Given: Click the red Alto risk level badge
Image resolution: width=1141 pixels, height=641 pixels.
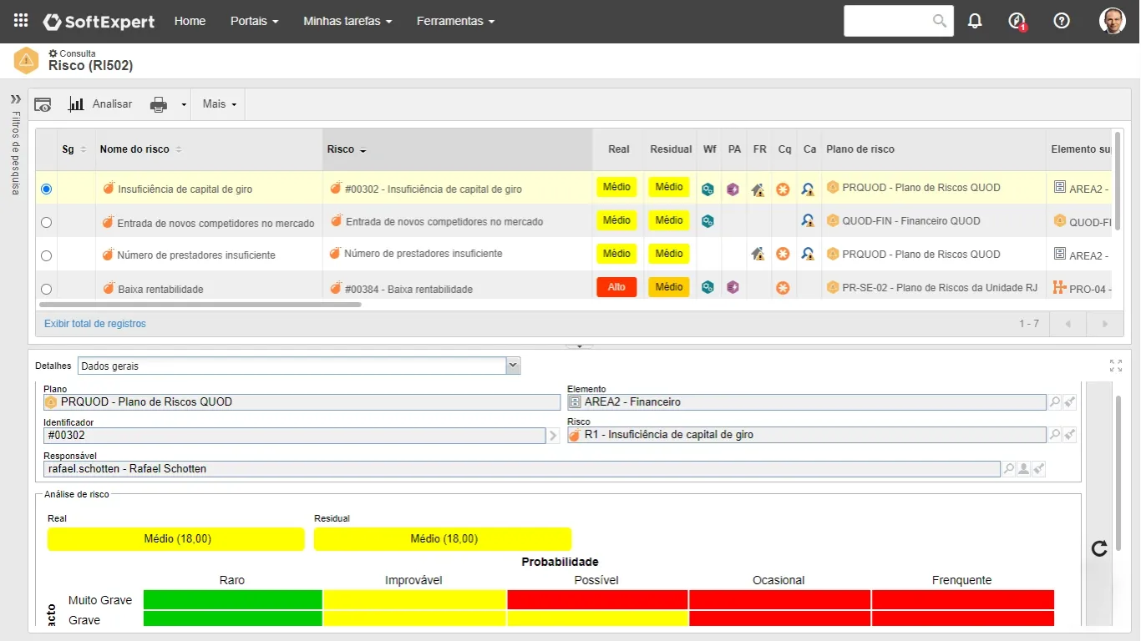Looking at the screenshot, I should (x=616, y=287).
